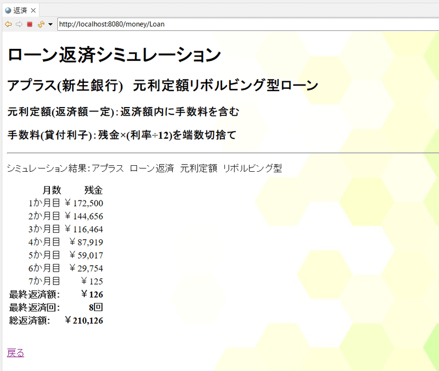The image size is (439, 371).
Task: Click the 総返済額 label
Action: tap(30, 321)
